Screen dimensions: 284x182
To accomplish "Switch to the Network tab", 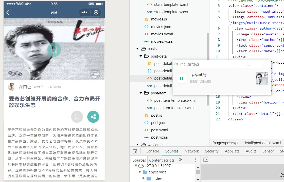I will coord(192,151).
